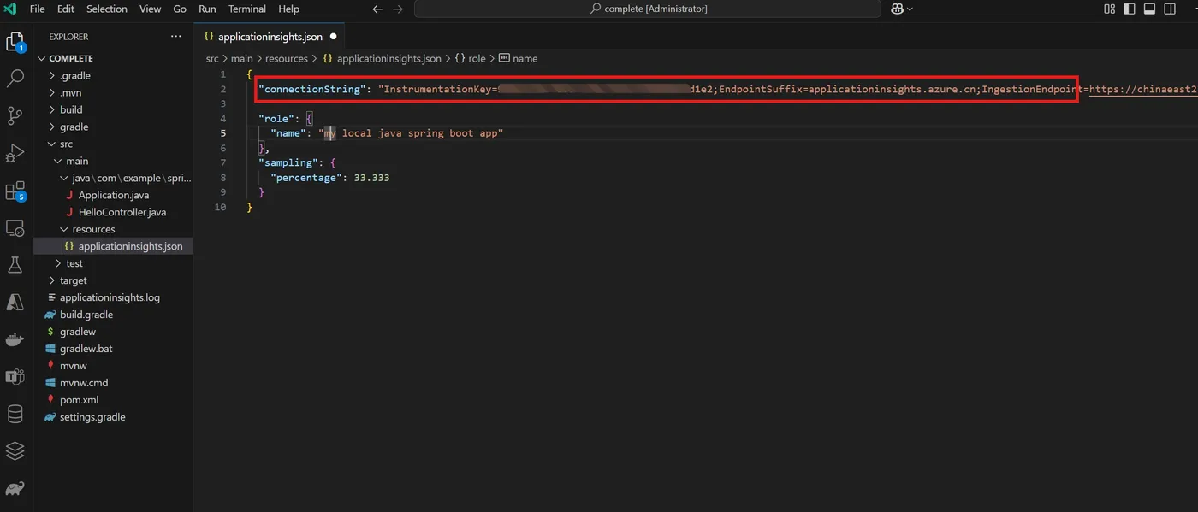Click the command center search box
Image resolution: width=1198 pixels, height=512 pixels.
tap(648, 9)
